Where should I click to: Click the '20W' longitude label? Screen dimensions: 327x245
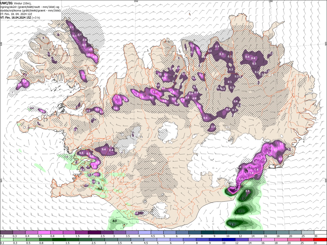coord(136,1)
